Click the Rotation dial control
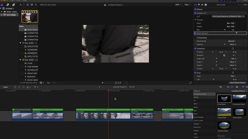Image resolution: width=248 pixels, height=139 pixels. pos(224,55)
